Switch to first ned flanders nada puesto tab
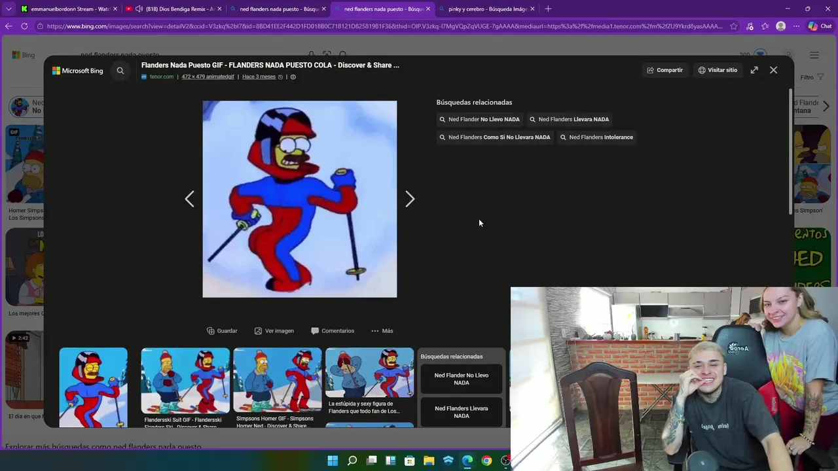The height and width of the screenshot is (471, 838). [278, 9]
